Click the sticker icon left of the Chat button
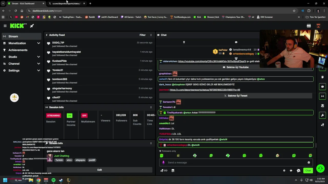 [299, 171]
